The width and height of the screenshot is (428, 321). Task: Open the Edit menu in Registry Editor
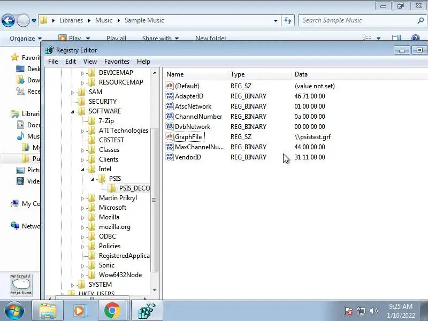click(71, 62)
